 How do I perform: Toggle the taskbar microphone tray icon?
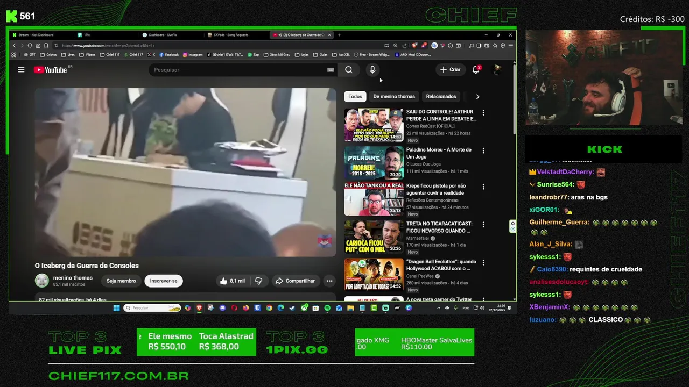456,308
